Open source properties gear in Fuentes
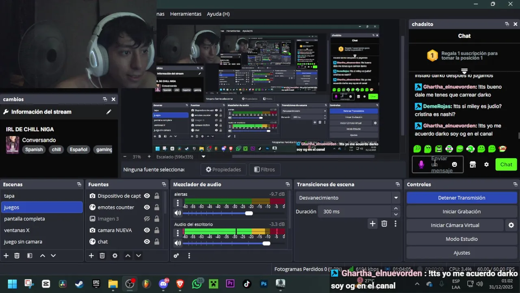The width and height of the screenshot is (520, 293). (115, 256)
